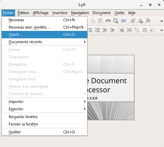This screenshot has width=164, height=147.
Task: Insert a table float via grid icon
Action: [130, 30]
